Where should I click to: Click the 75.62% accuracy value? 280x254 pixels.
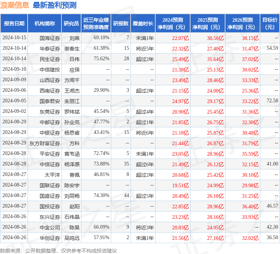tap(101, 59)
